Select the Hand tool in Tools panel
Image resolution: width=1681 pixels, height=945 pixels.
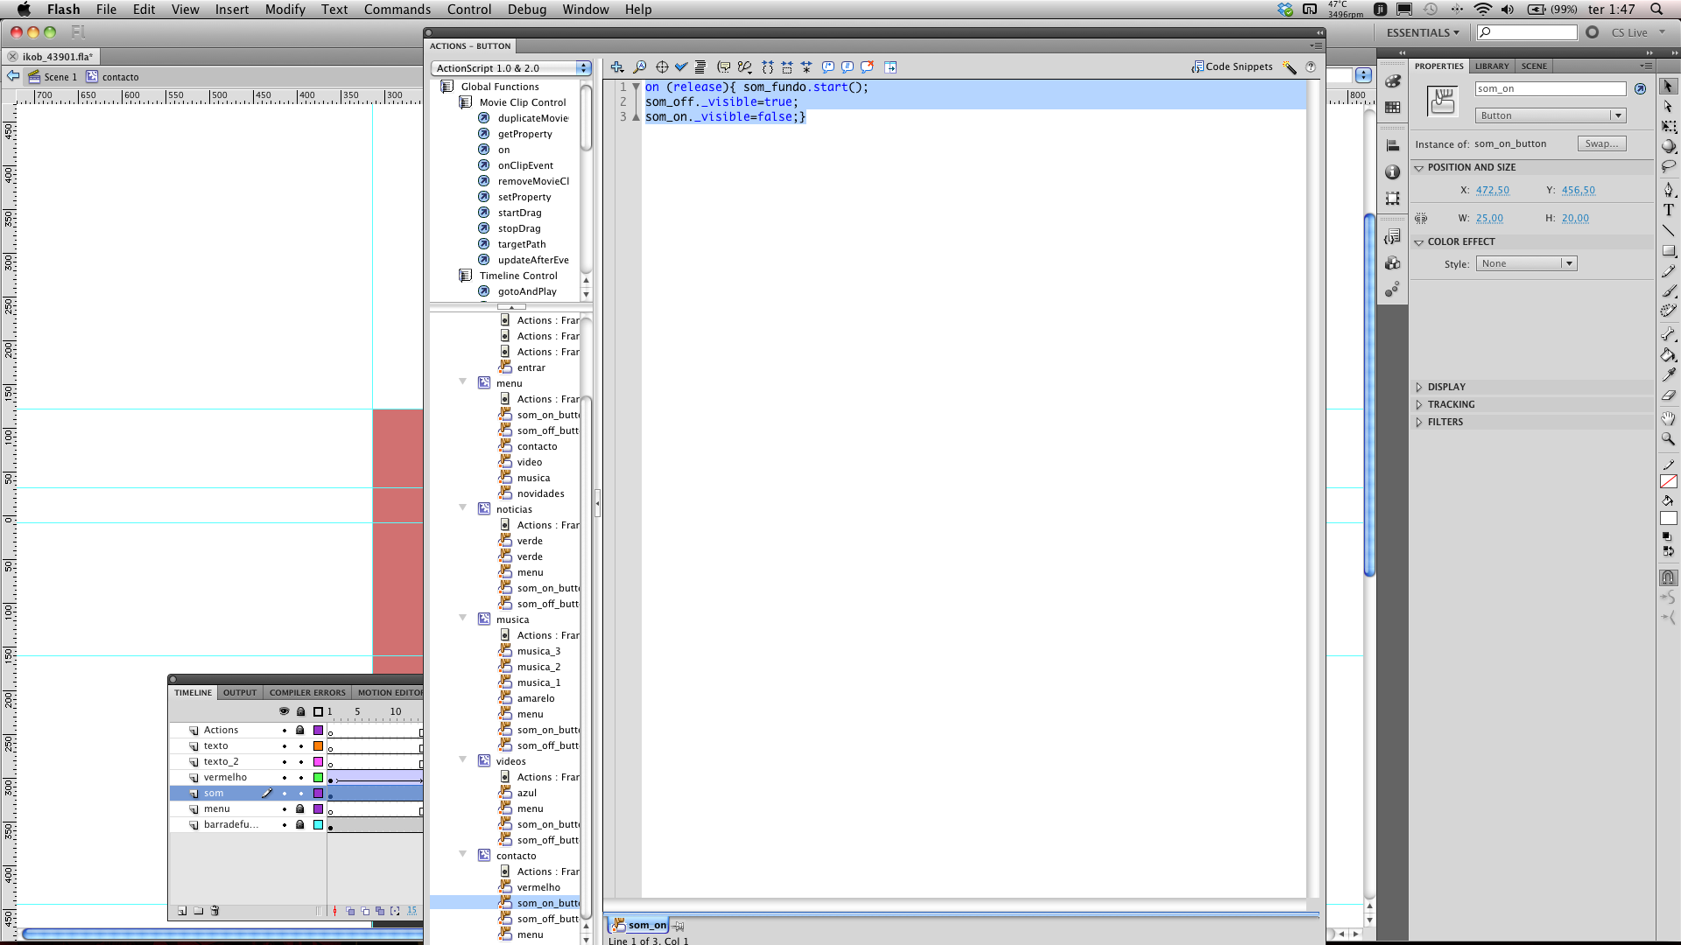point(1669,418)
